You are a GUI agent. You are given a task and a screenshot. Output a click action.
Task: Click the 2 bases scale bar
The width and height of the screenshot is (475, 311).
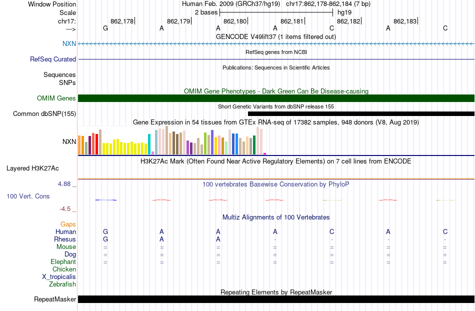(x=276, y=12)
